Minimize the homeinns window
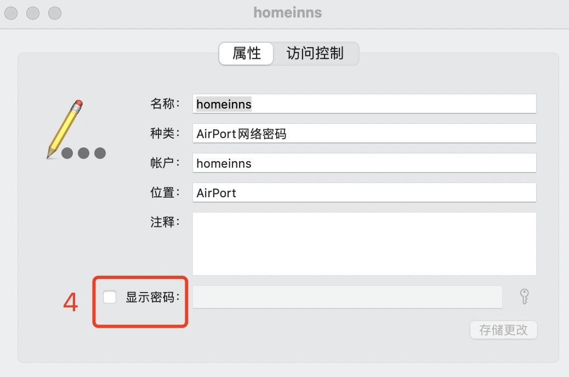This screenshot has width=569, height=377. pos(33,13)
